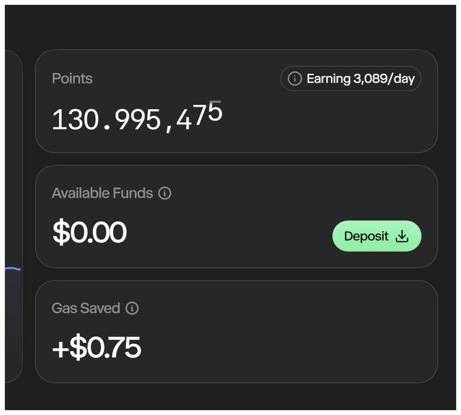Select the Gas Saved heading text

[x=85, y=309]
